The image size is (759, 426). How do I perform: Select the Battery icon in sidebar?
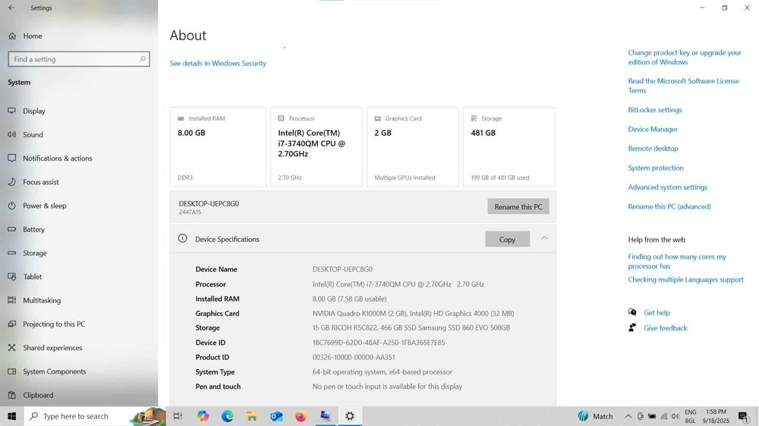pyautogui.click(x=11, y=229)
